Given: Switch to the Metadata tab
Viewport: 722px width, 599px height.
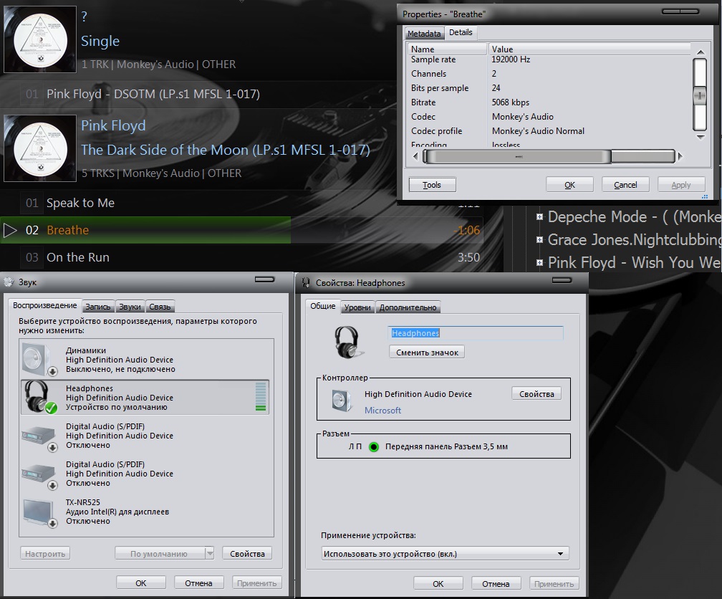Looking at the screenshot, I should coord(423,34).
